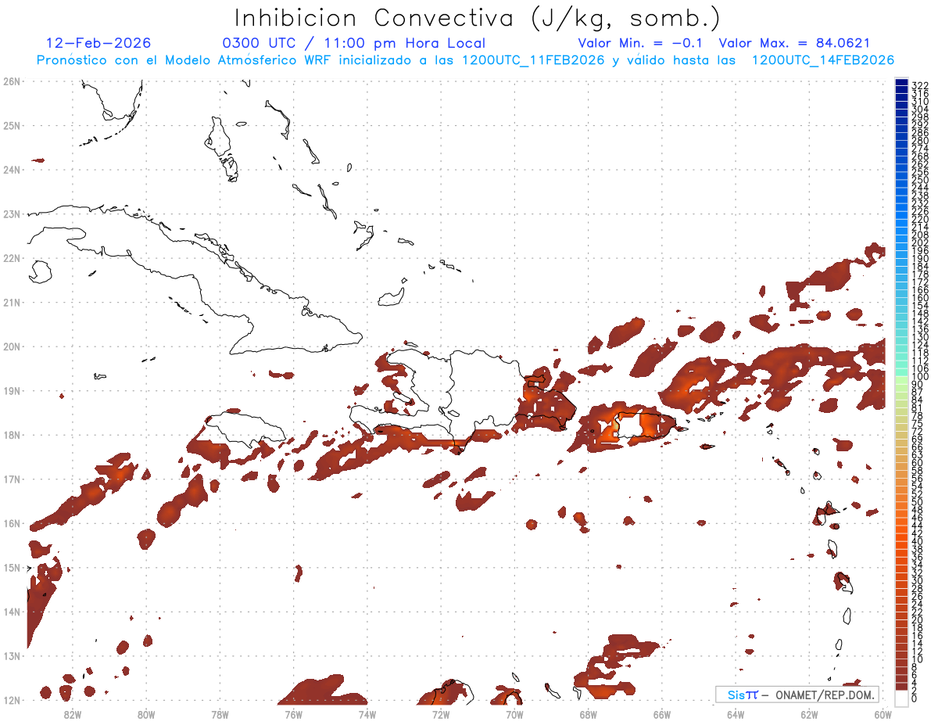Click the latitude label "13N"

tap(11, 655)
